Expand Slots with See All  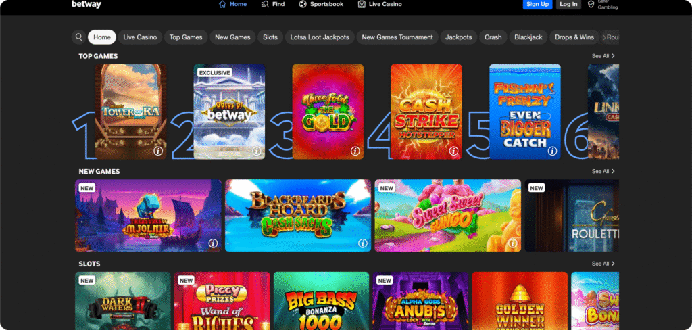point(603,264)
